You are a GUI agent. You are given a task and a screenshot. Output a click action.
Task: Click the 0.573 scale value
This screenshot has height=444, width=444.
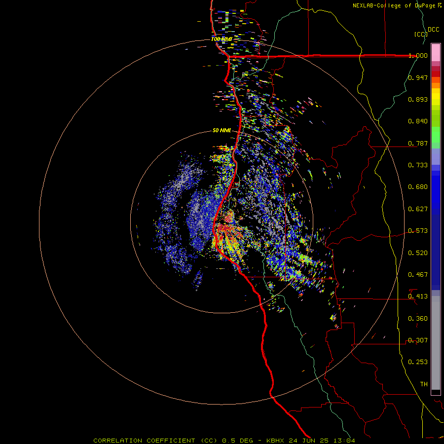click(418, 231)
